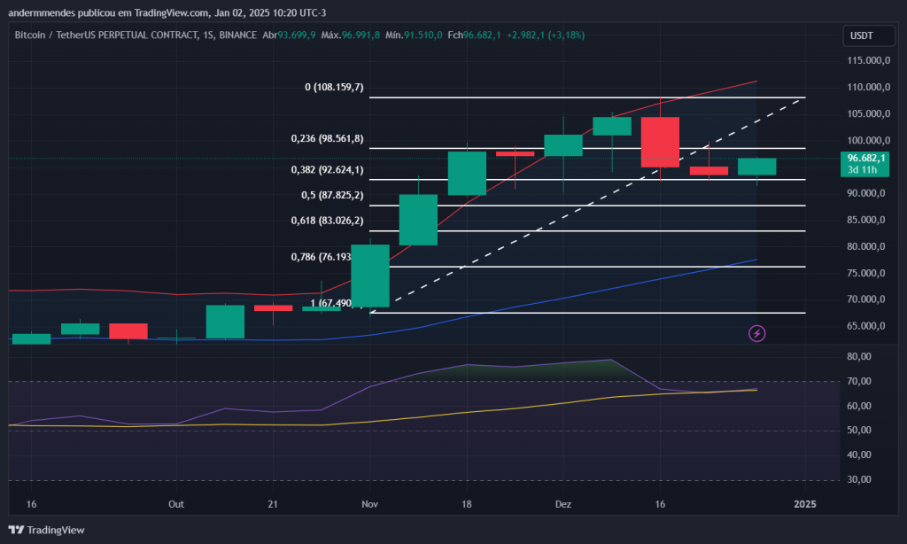Click the Fch 96.682,1 close value
The height and width of the screenshot is (544, 907).
[475, 35]
